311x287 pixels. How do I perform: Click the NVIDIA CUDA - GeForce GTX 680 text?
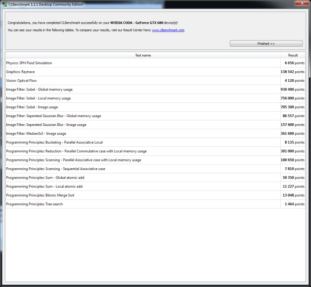coord(137,23)
